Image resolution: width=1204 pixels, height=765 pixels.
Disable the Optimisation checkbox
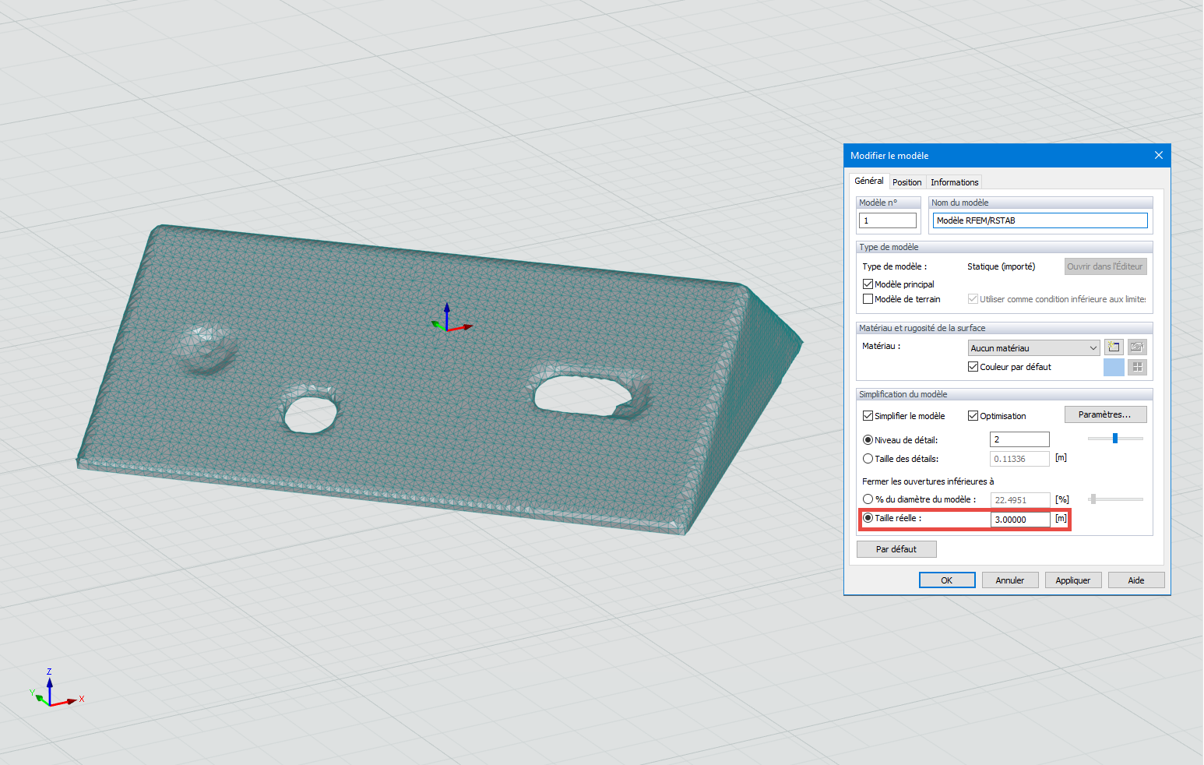click(x=973, y=416)
